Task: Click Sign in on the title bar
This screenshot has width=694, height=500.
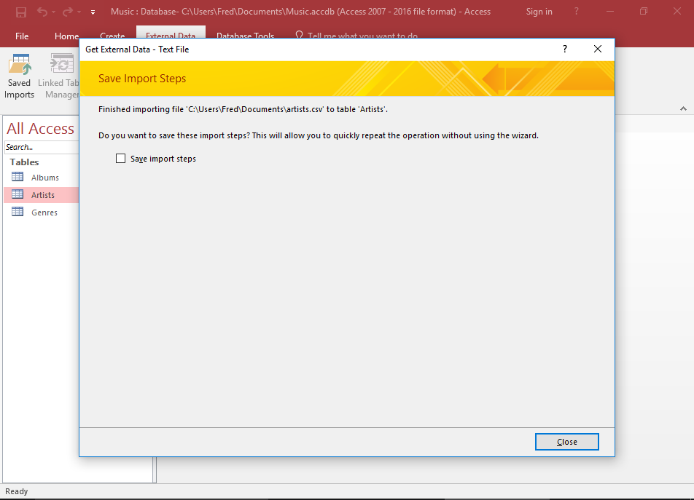Action: tap(539, 12)
